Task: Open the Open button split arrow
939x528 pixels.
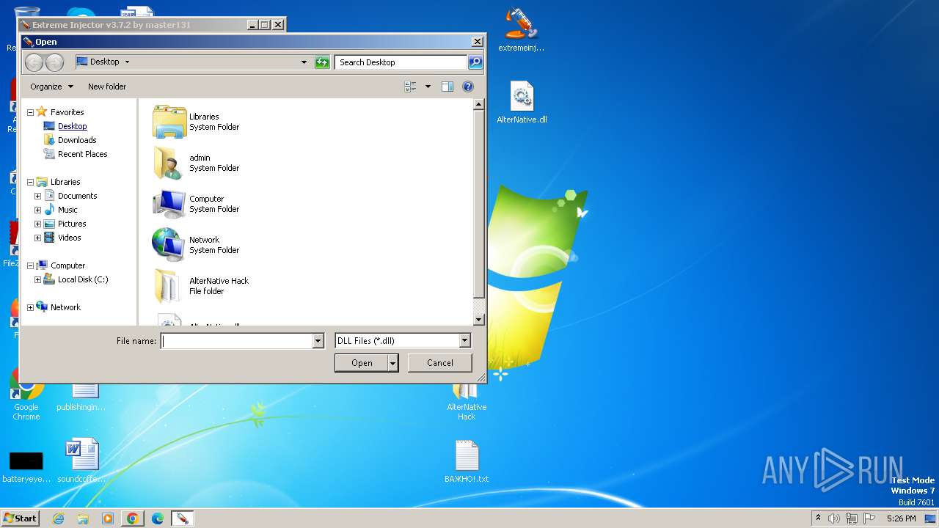Action: 392,363
